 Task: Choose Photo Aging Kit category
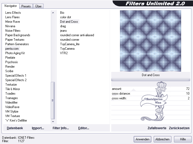[15, 53]
